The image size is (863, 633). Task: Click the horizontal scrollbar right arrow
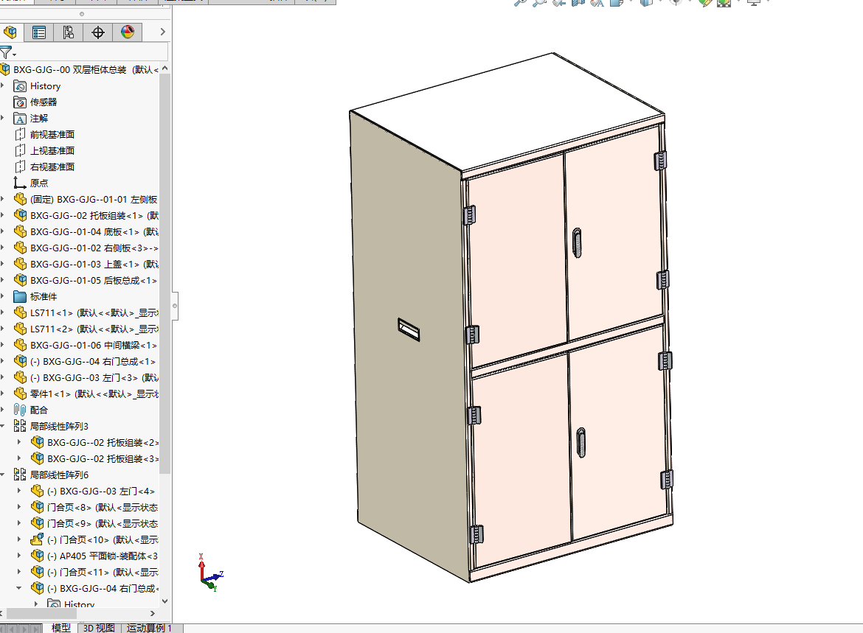(153, 613)
